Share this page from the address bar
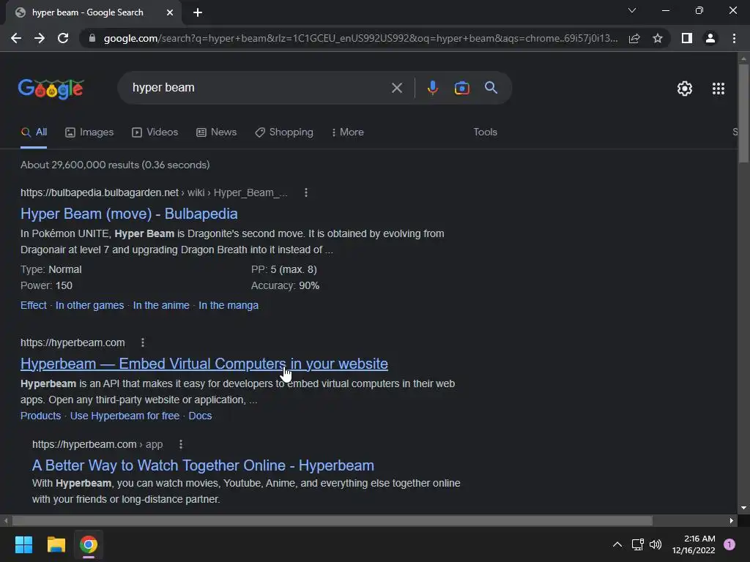This screenshot has width=750, height=562. click(x=634, y=38)
